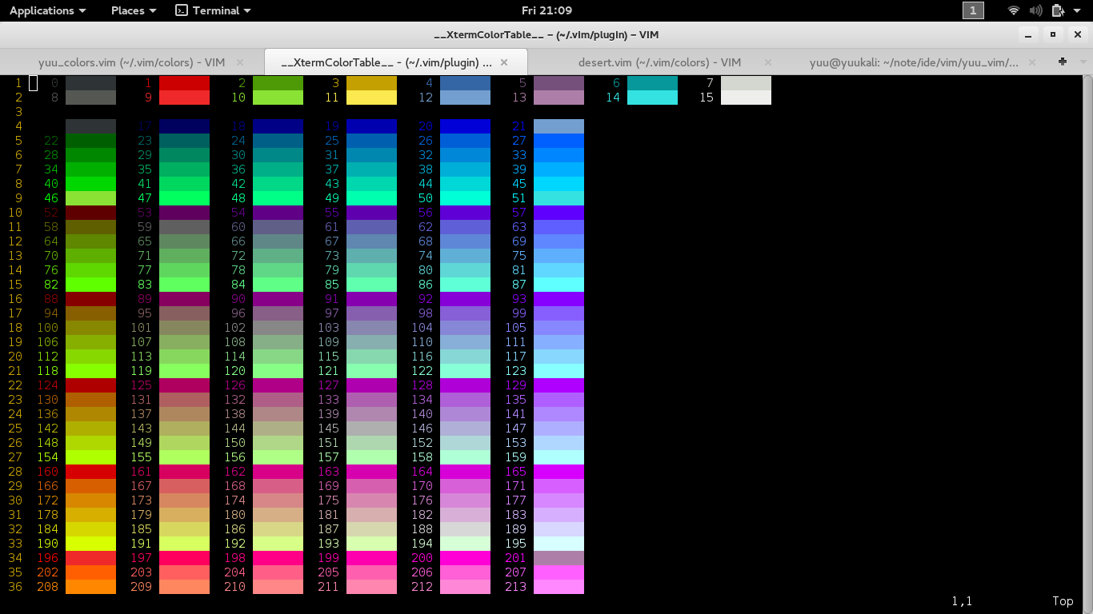The height and width of the screenshot is (614, 1093).
Task: Click the cyan swatch for color 51
Action: pos(559,198)
